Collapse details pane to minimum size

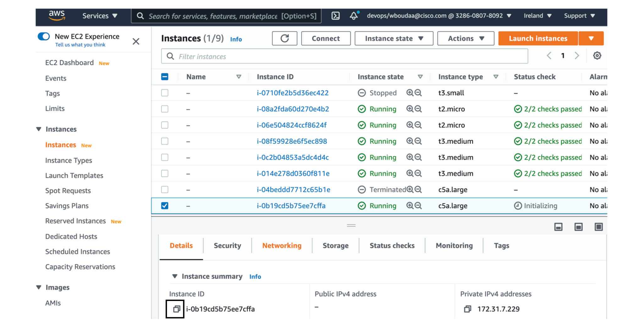(558, 227)
